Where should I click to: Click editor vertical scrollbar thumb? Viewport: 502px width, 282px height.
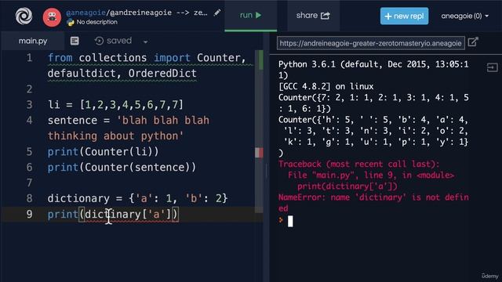tap(259, 131)
